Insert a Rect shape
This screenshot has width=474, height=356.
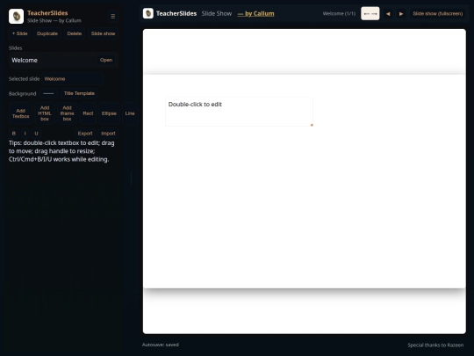pyautogui.click(x=88, y=113)
